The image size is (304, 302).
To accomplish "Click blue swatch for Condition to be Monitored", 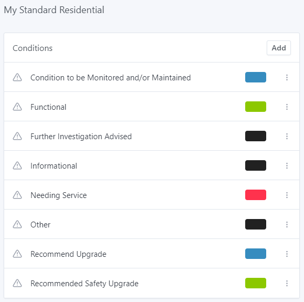I will pyautogui.click(x=256, y=77).
